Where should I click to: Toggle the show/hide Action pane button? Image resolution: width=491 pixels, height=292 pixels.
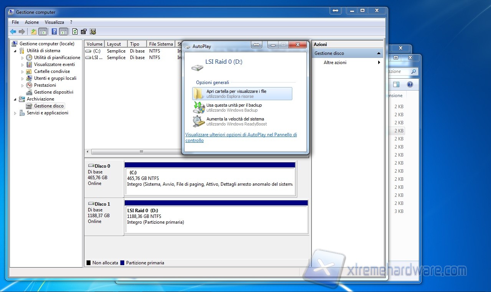[64, 32]
